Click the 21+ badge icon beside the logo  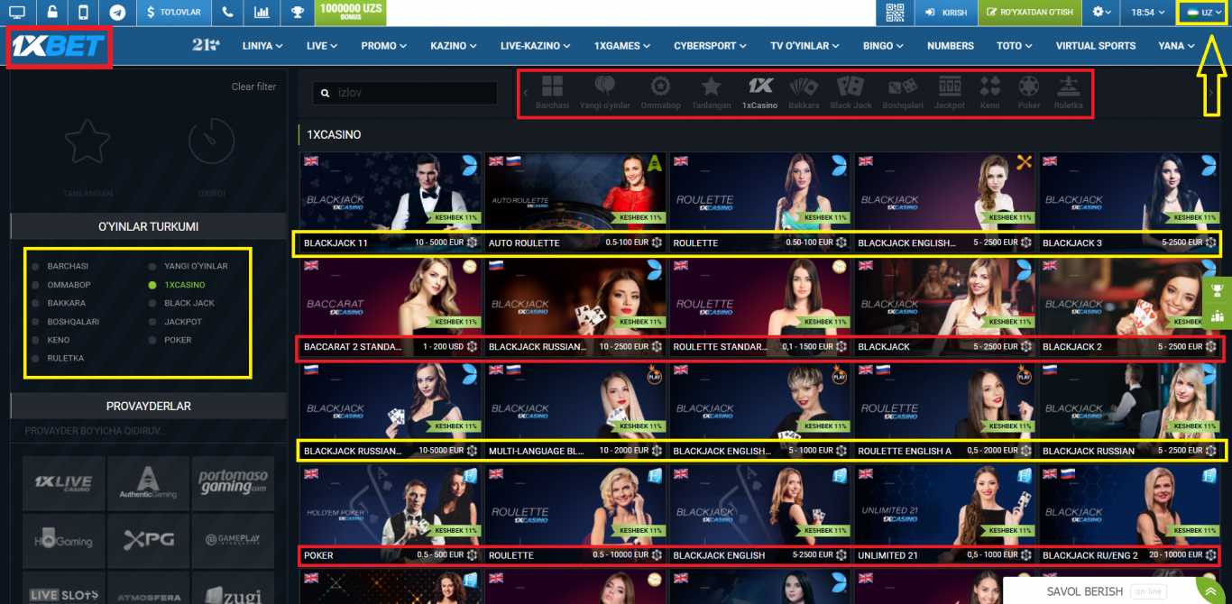(x=207, y=45)
